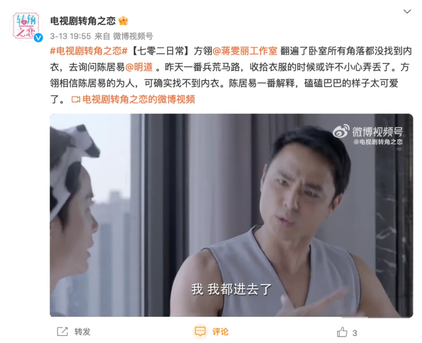Click the repost arrow icon
This screenshot has height=343, width=422.
62,332
